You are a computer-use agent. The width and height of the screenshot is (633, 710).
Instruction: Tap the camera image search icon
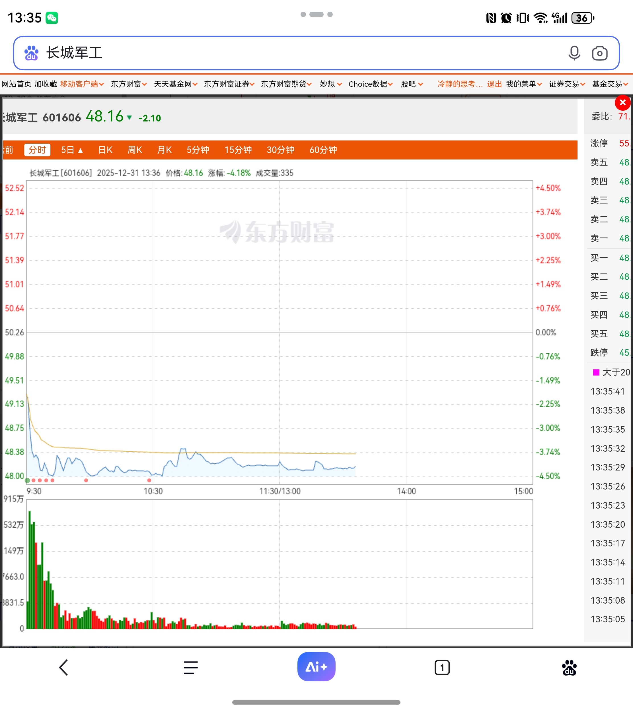[599, 53]
